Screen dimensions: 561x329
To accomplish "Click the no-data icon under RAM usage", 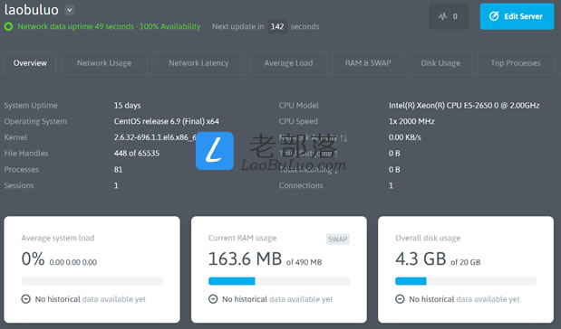I will pyautogui.click(x=213, y=299).
